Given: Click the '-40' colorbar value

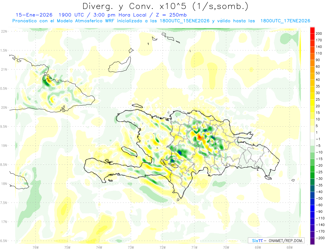Looking at the screenshot, I should pos(319,192).
